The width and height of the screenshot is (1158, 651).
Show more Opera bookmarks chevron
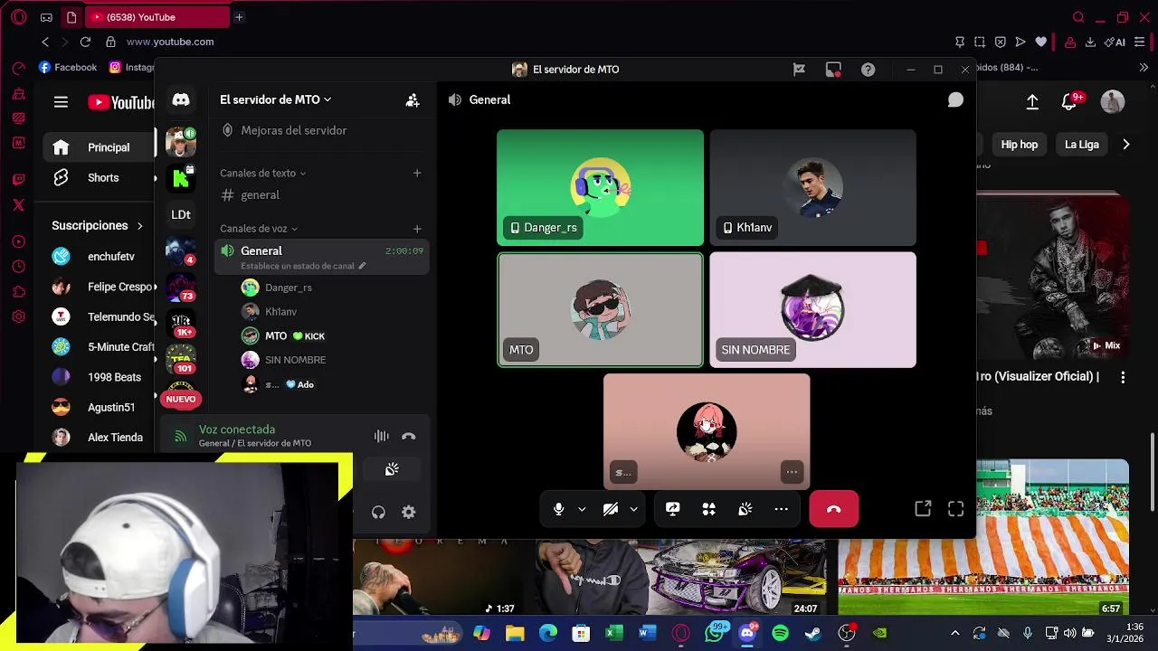1144,67
